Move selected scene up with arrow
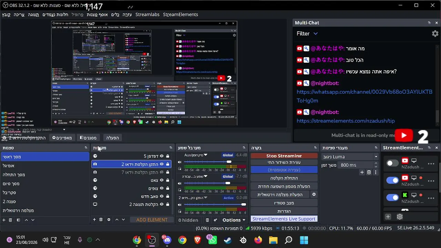The height and width of the screenshot is (248, 441). (27, 220)
